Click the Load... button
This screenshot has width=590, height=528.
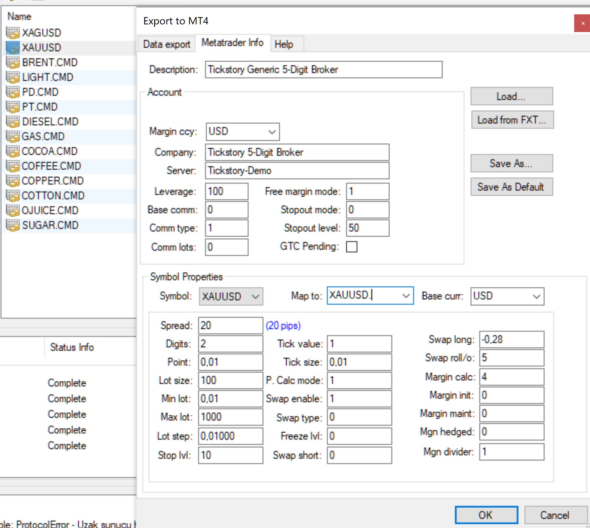512,96
